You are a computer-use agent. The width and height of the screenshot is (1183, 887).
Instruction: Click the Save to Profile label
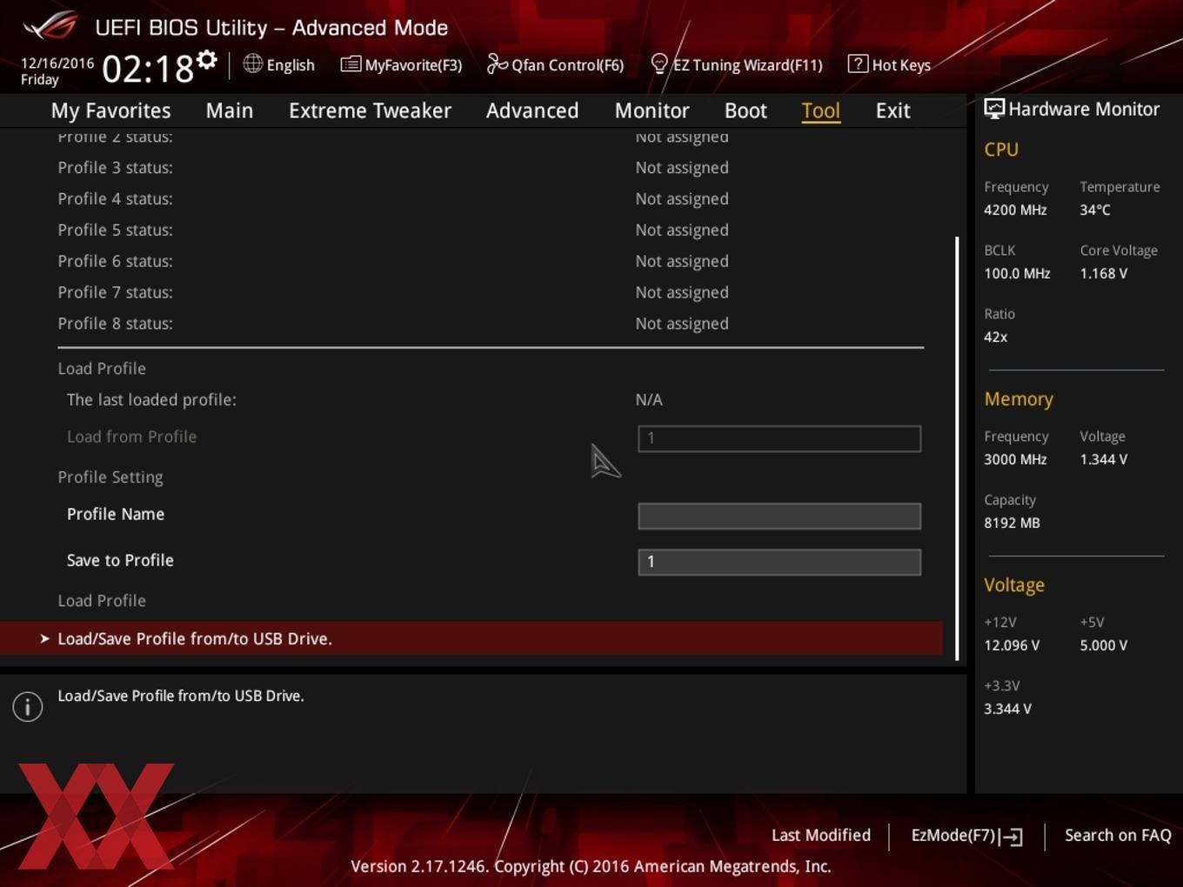(x=120, y=560)
